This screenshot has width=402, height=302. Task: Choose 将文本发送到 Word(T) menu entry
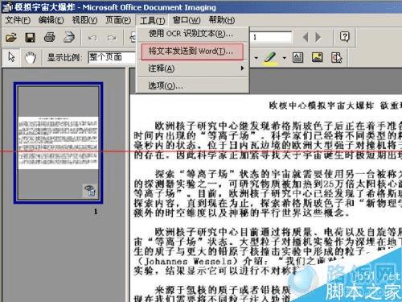pos(192,52)
